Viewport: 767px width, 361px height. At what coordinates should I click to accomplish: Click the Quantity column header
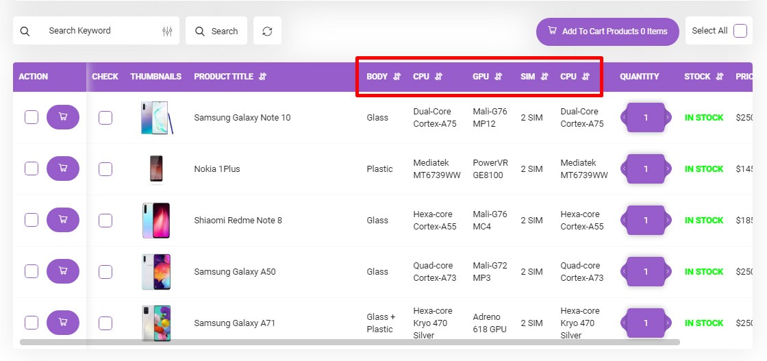click(639, 76)
